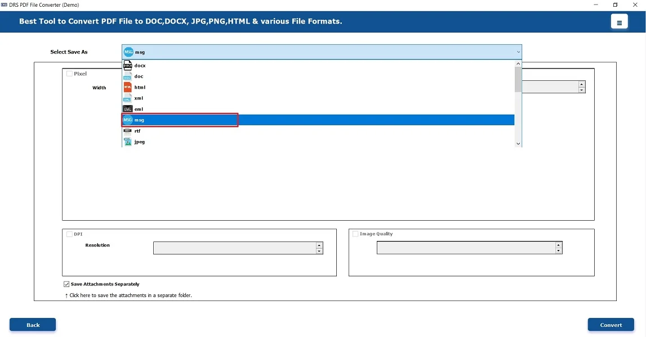
Task: Click the html format icon
Action: click(127, 87)
